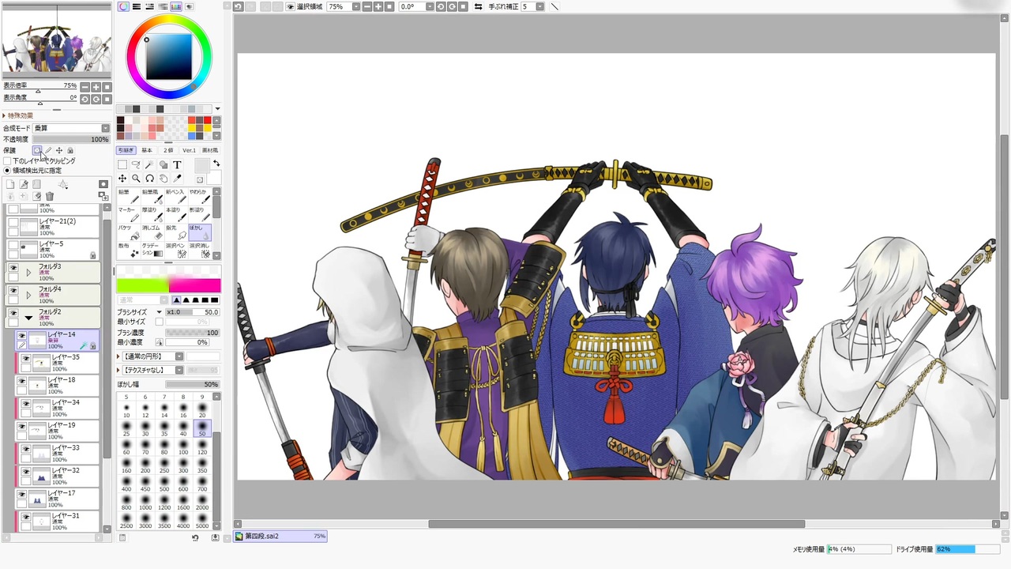Viewport: 1011px width, 569px height.
Task: Select the rotate view tool
Action: point(149,179)
